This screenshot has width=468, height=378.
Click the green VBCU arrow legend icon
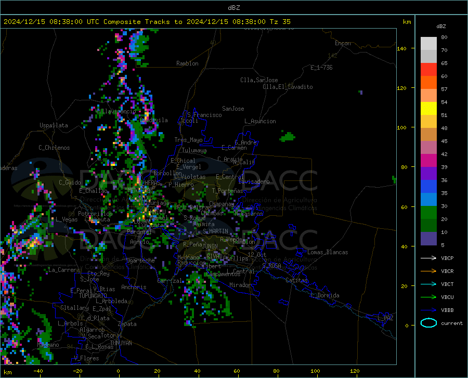(428, 297)
